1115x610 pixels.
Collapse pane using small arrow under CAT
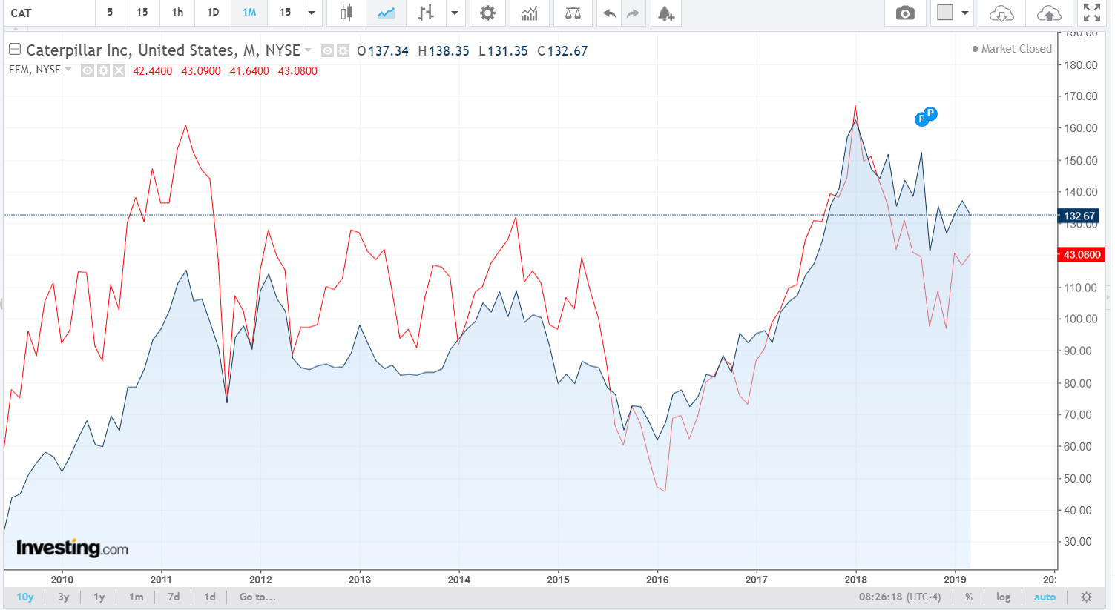(x=14, y=30)
